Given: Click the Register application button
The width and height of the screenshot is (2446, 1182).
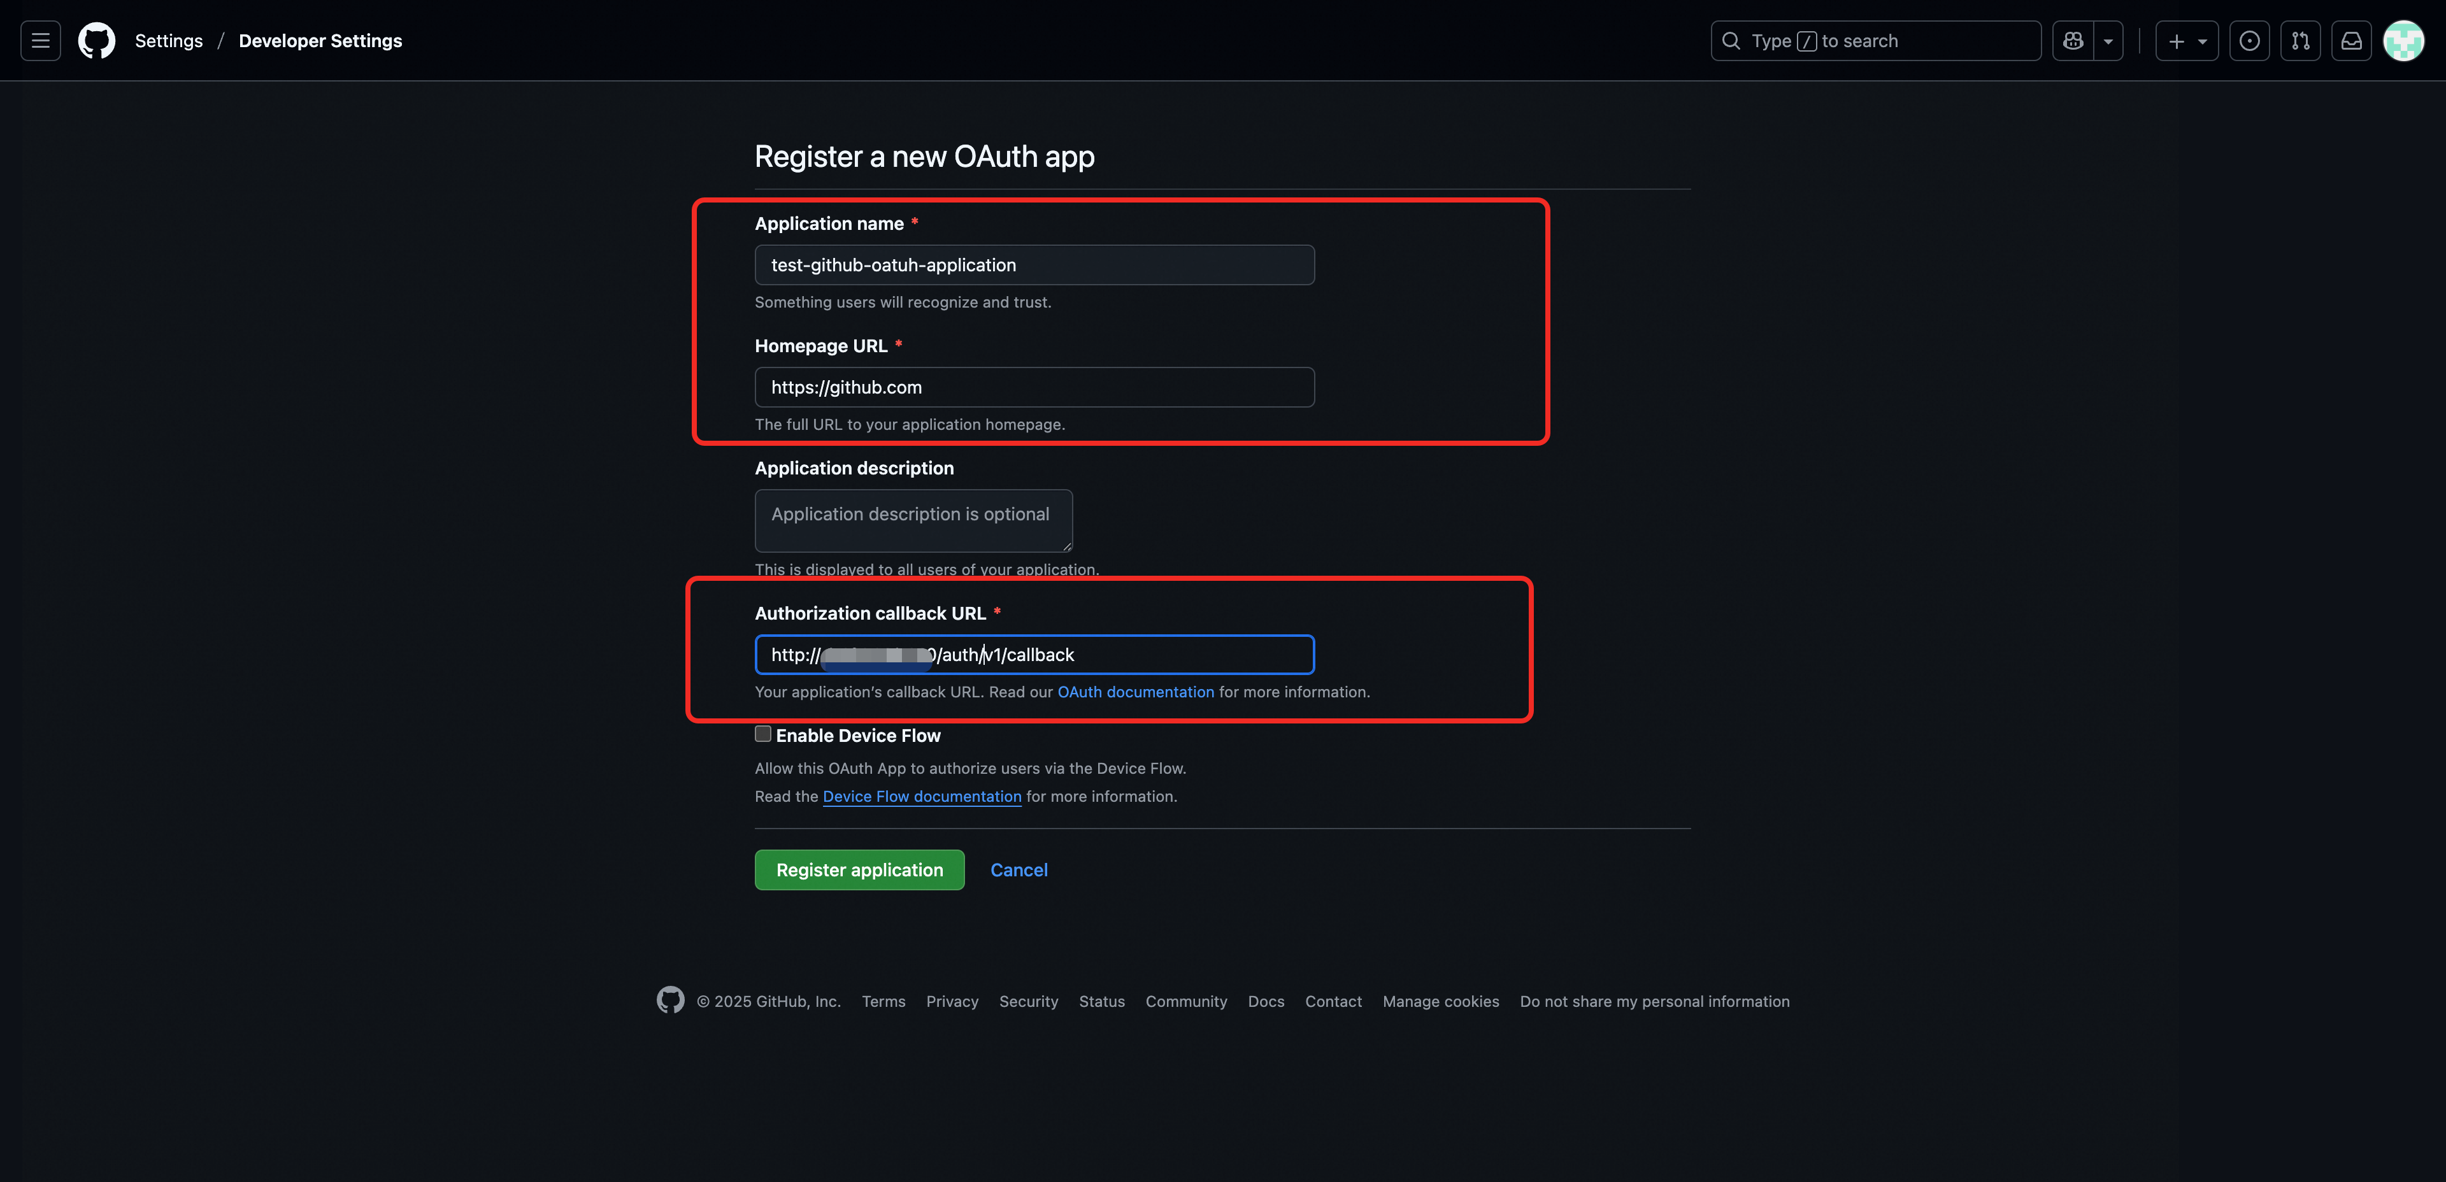Looking at the screenshot, I should click(x=859, y=870).
